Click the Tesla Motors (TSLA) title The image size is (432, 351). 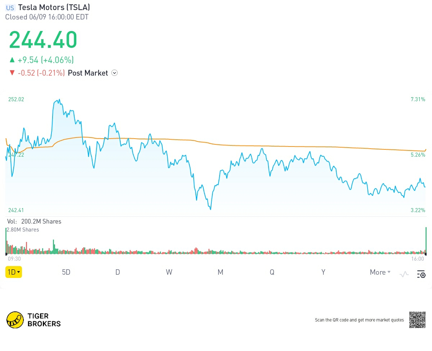54,7
